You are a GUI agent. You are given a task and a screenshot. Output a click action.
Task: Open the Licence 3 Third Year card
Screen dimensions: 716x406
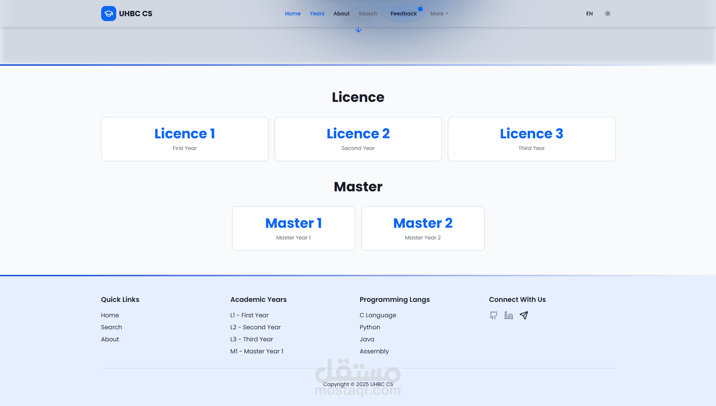click(x=531, y=139)
